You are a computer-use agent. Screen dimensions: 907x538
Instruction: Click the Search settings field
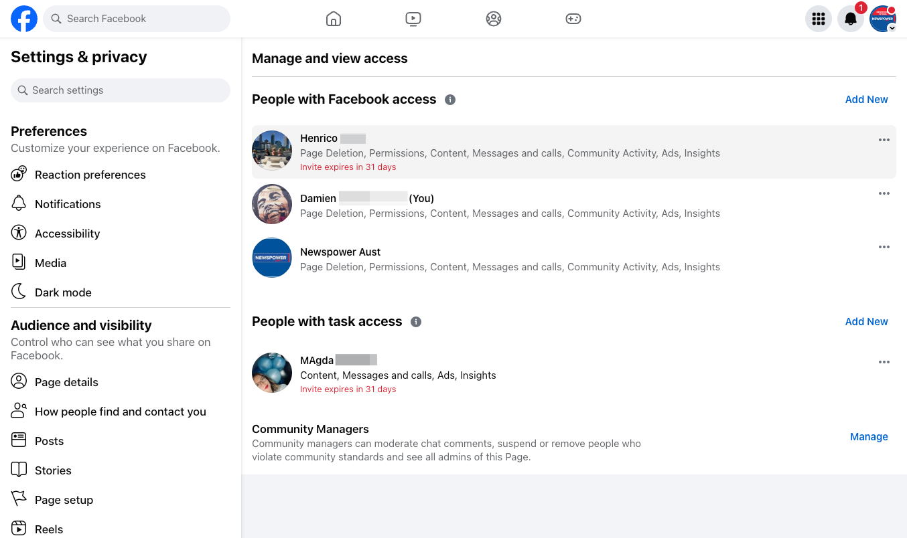(121, 90)
